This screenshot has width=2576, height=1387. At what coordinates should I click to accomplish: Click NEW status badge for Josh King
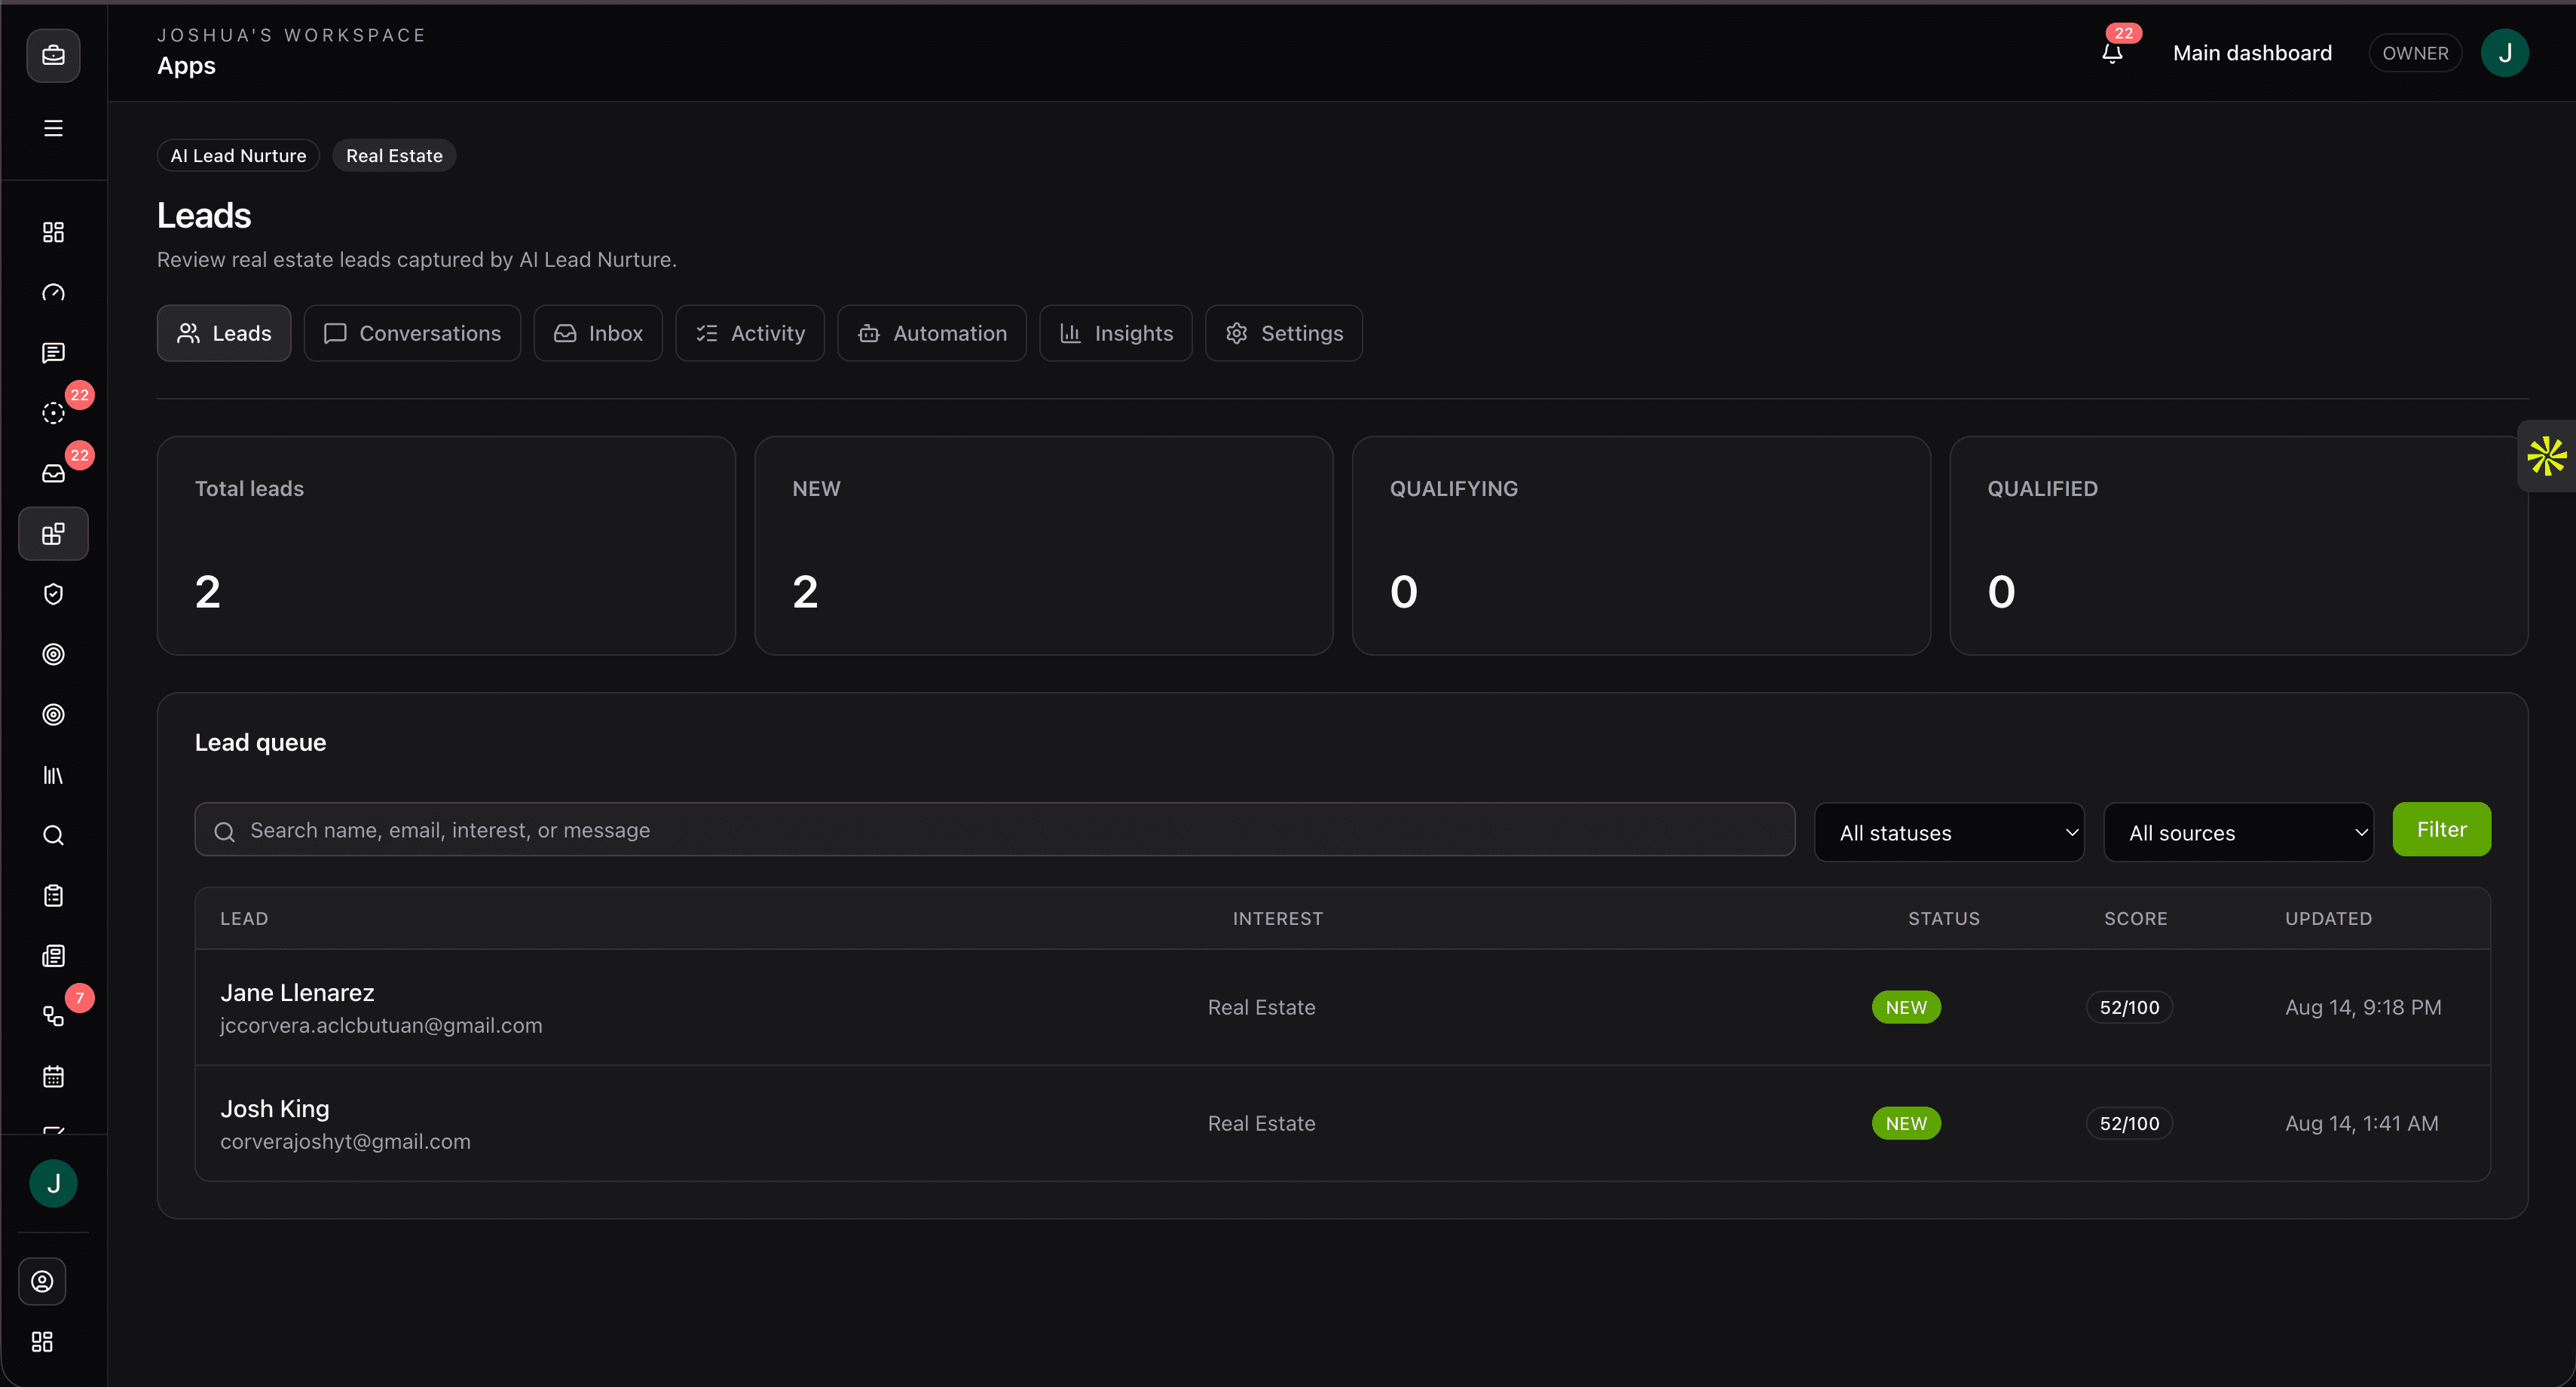coord(1906,1123)
